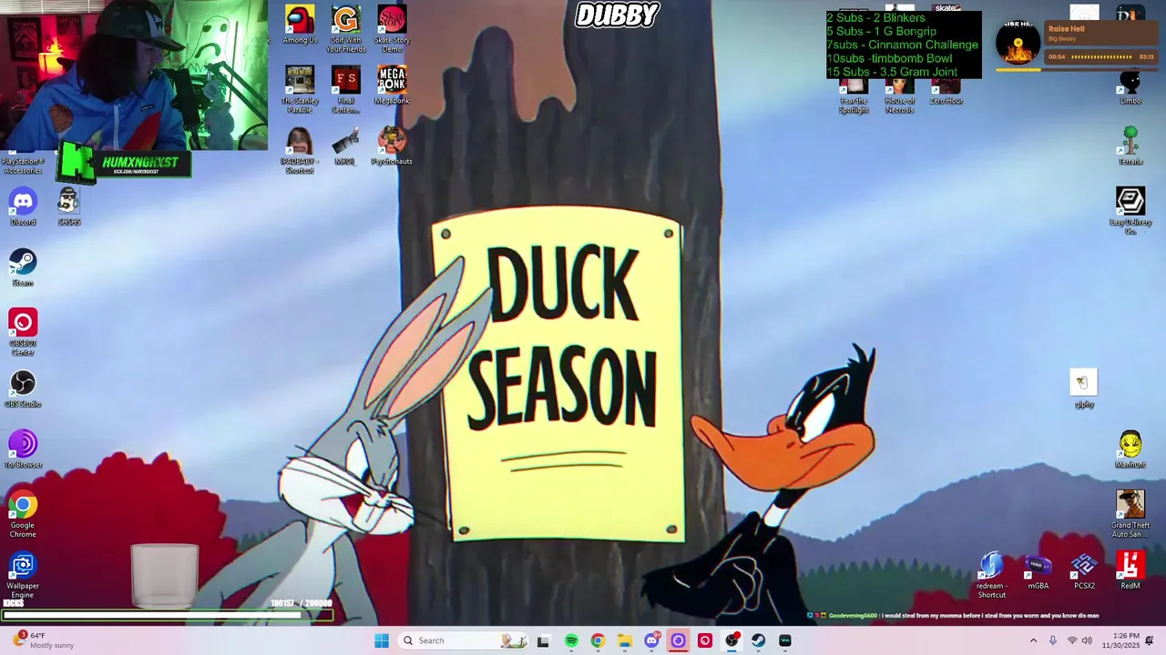Image resolution: width=1166 pixels, height=655 pixels.
Task: Click the Goodevening5600 chat message
Action: [954, 616]
